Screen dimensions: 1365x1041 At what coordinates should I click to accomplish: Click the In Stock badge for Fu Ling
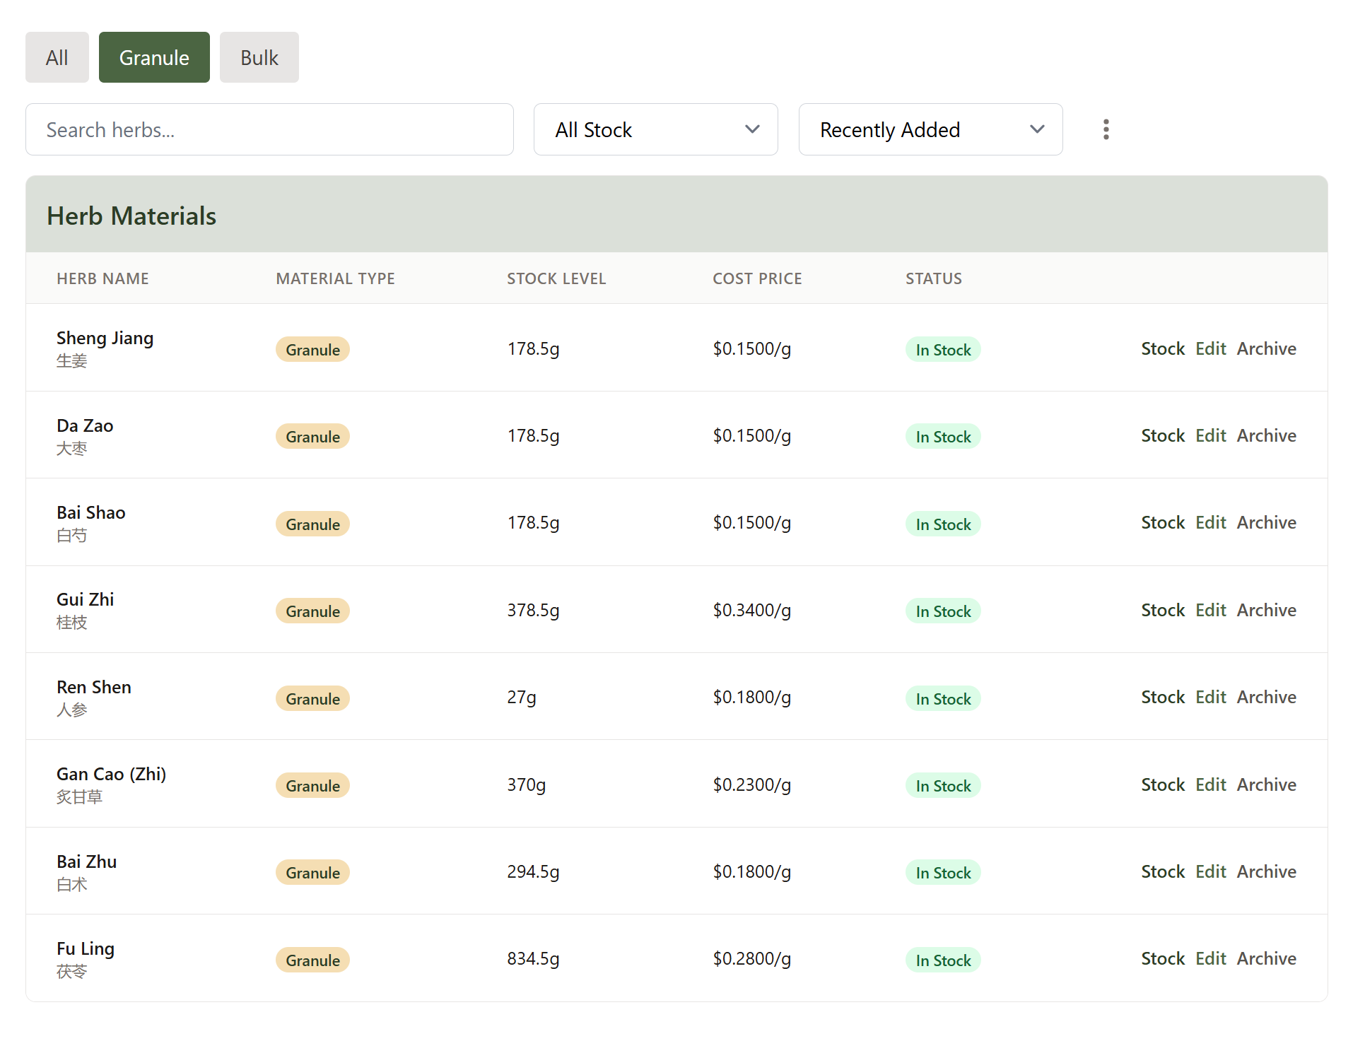942,960
